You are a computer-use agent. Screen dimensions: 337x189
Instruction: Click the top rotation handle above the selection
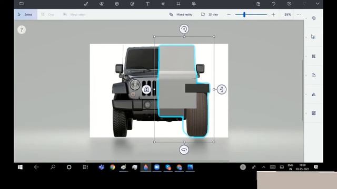184,29
